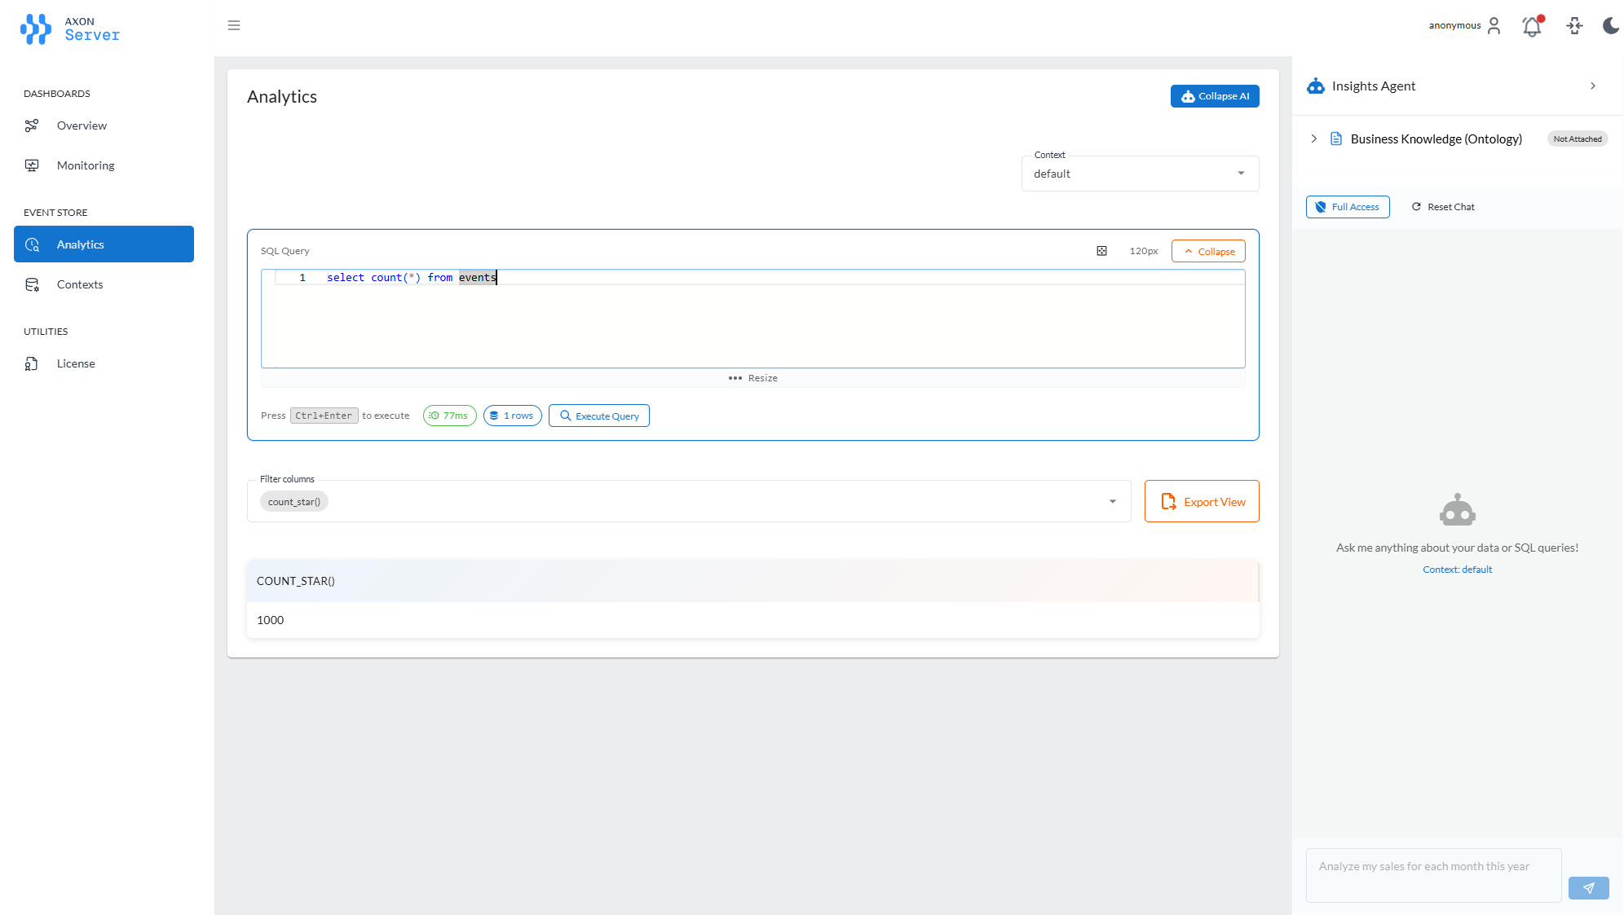Click Export View to download results
The width and height of the screenshot is (1624, 915).
[1201, 501]
